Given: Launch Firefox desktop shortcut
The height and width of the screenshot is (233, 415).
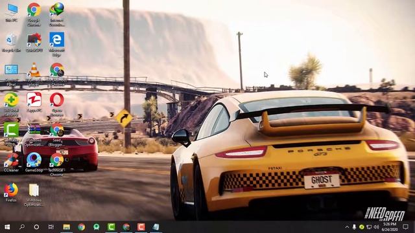Looking at the screenshot, I should click(x=11, y=192).
